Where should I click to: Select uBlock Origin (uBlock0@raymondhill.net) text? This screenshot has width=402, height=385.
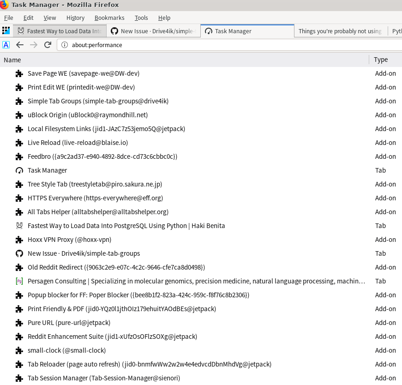(x=88, y=115)
